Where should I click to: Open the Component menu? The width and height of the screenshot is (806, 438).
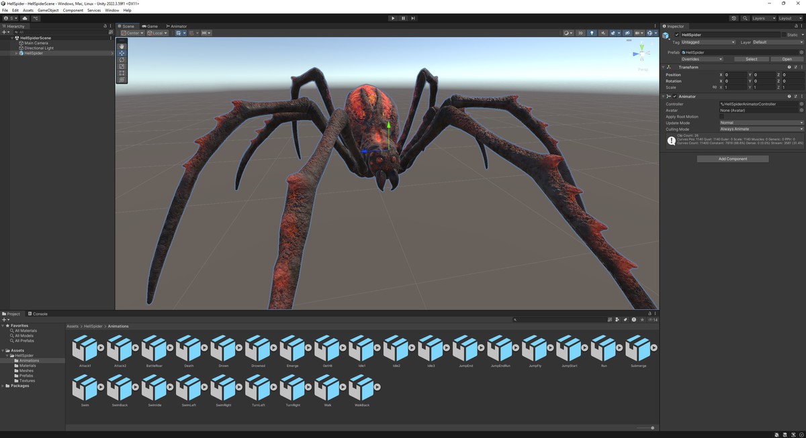tap(73, 10)
